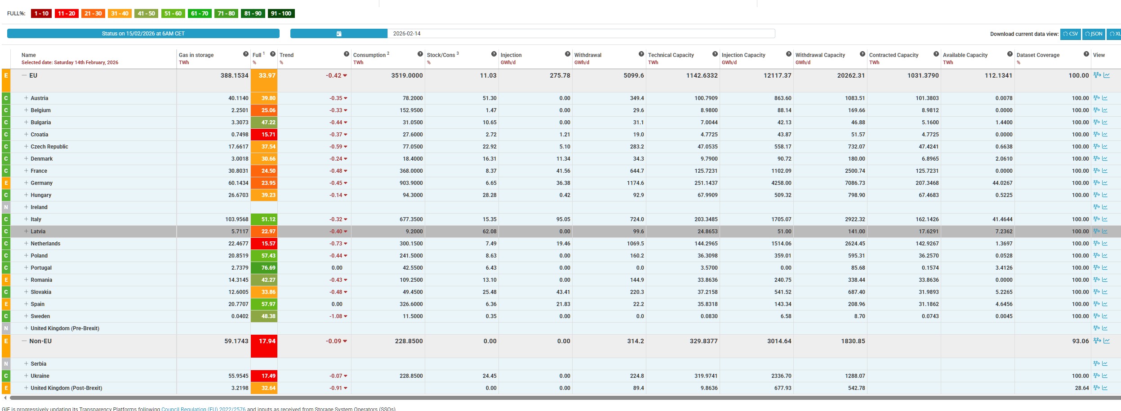Screen dimensions: 1121x411
Task: Open the line chart icon for Non-EU row
Action: tap(1107, 341)
